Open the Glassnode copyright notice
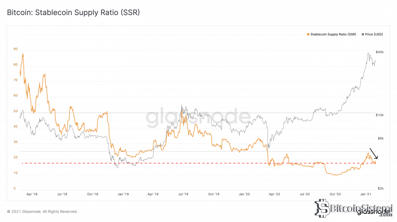The width and height of the screenshot is (397, 222). (x=42, y=212)
